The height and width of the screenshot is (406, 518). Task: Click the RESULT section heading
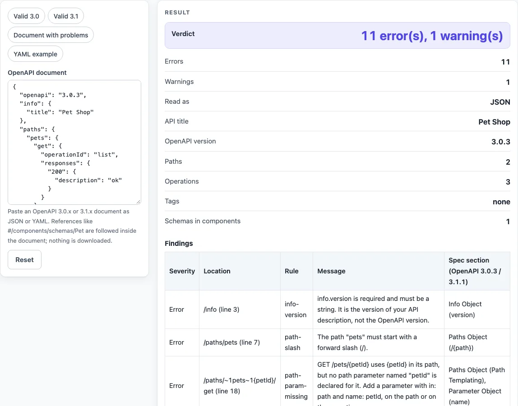(177, 13)
